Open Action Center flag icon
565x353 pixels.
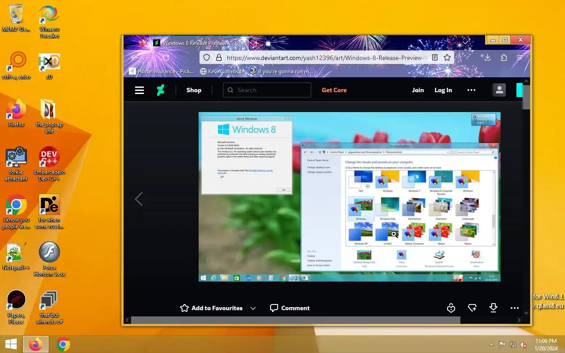tap(502, 345)
